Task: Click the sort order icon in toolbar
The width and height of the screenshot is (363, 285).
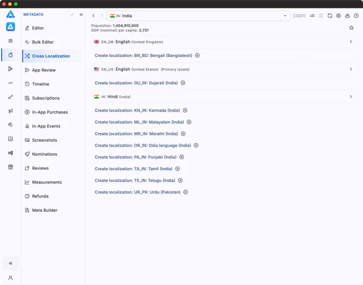Action: (312, 15)
